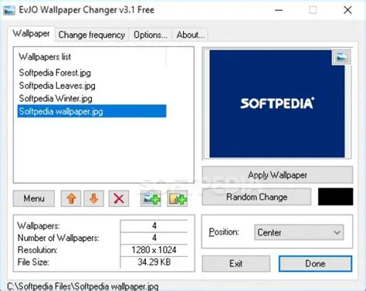The height and width of the screenshot is (291, 366).
Task: Click the Number of Wallpapers value
Action: pos(154,238)
